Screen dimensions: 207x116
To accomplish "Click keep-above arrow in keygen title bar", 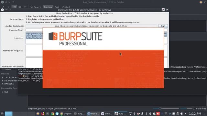I will pos(6,10).
